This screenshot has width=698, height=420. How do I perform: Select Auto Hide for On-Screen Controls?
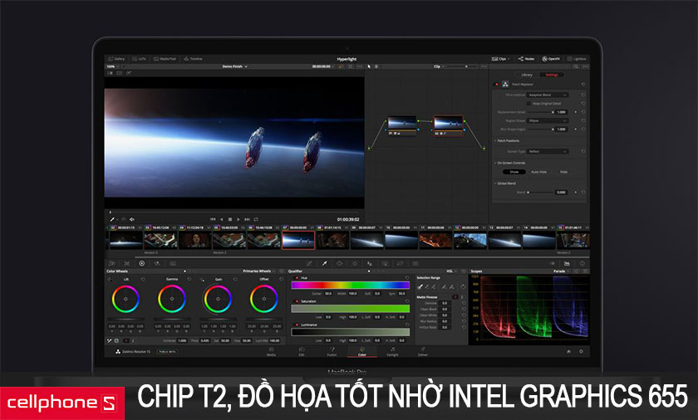coord(538,172)
